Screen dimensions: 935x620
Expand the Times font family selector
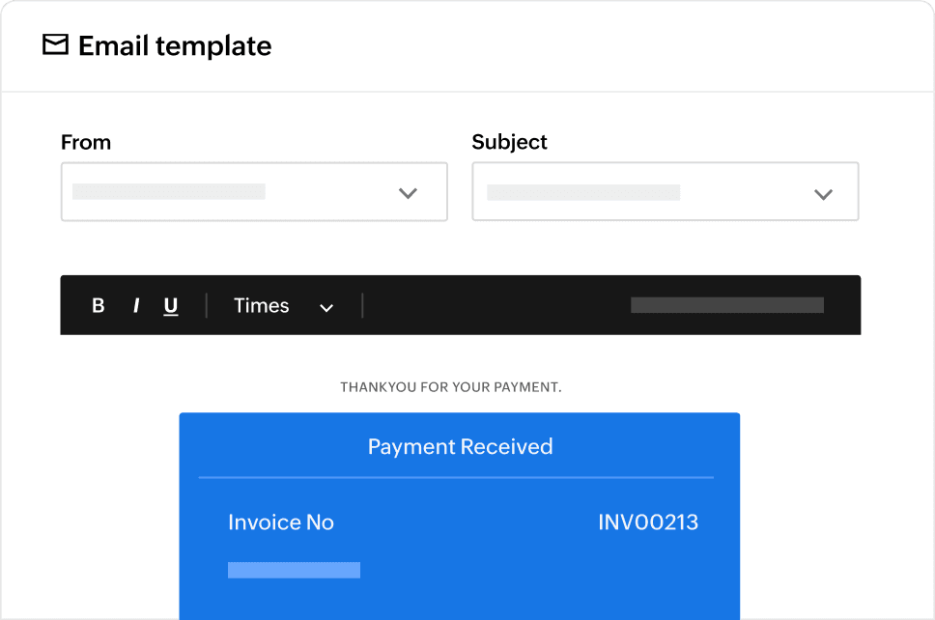[326, 306]
